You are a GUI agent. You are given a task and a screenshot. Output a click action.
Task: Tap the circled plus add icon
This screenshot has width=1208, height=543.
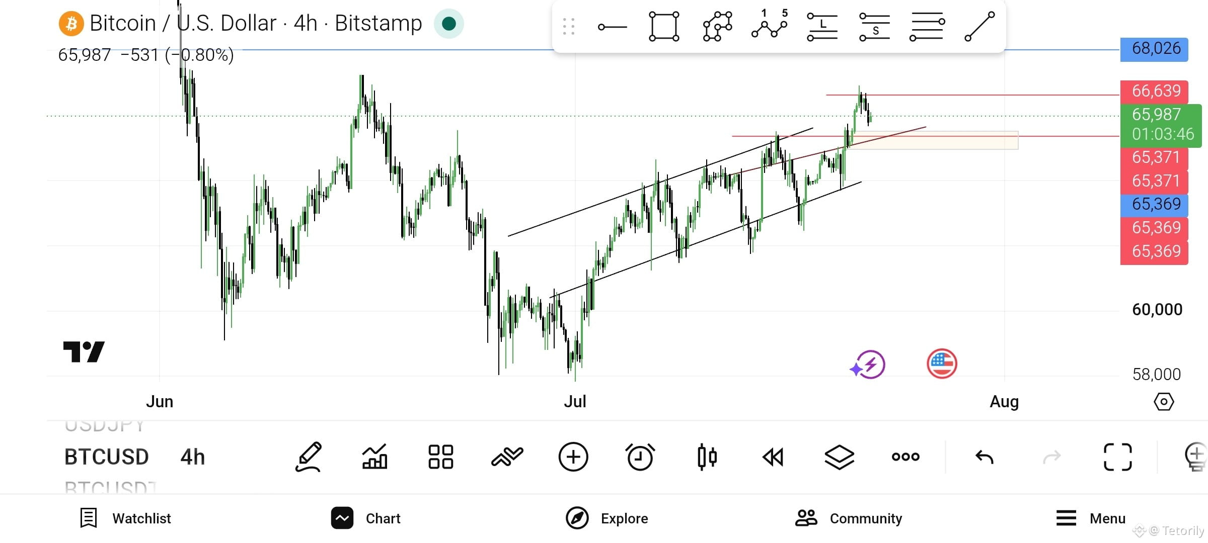(x=573, y=457)
